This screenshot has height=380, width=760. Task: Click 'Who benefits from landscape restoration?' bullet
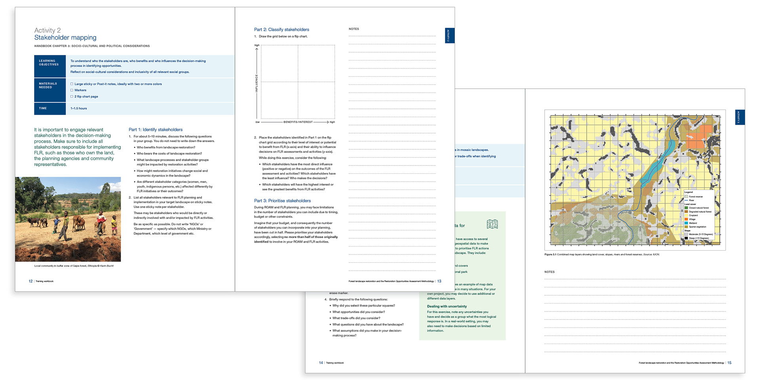pyautogui.click(x=166, y=147)
